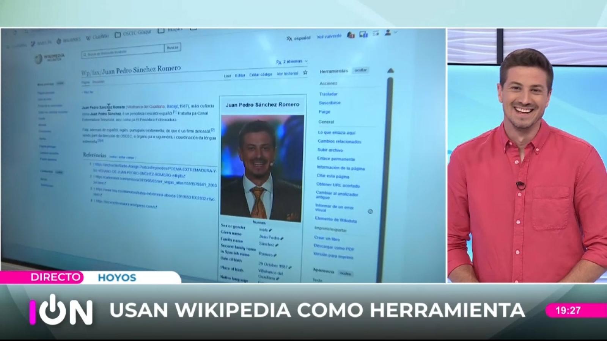Click the pencil icon beside 29 October 1987
The image size is (607, 341).
pos(290,267)
